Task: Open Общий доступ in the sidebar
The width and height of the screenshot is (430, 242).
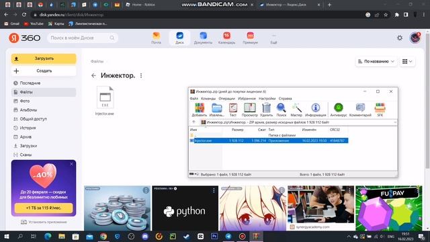Action: pyautogui.click(x=44, y=119)
